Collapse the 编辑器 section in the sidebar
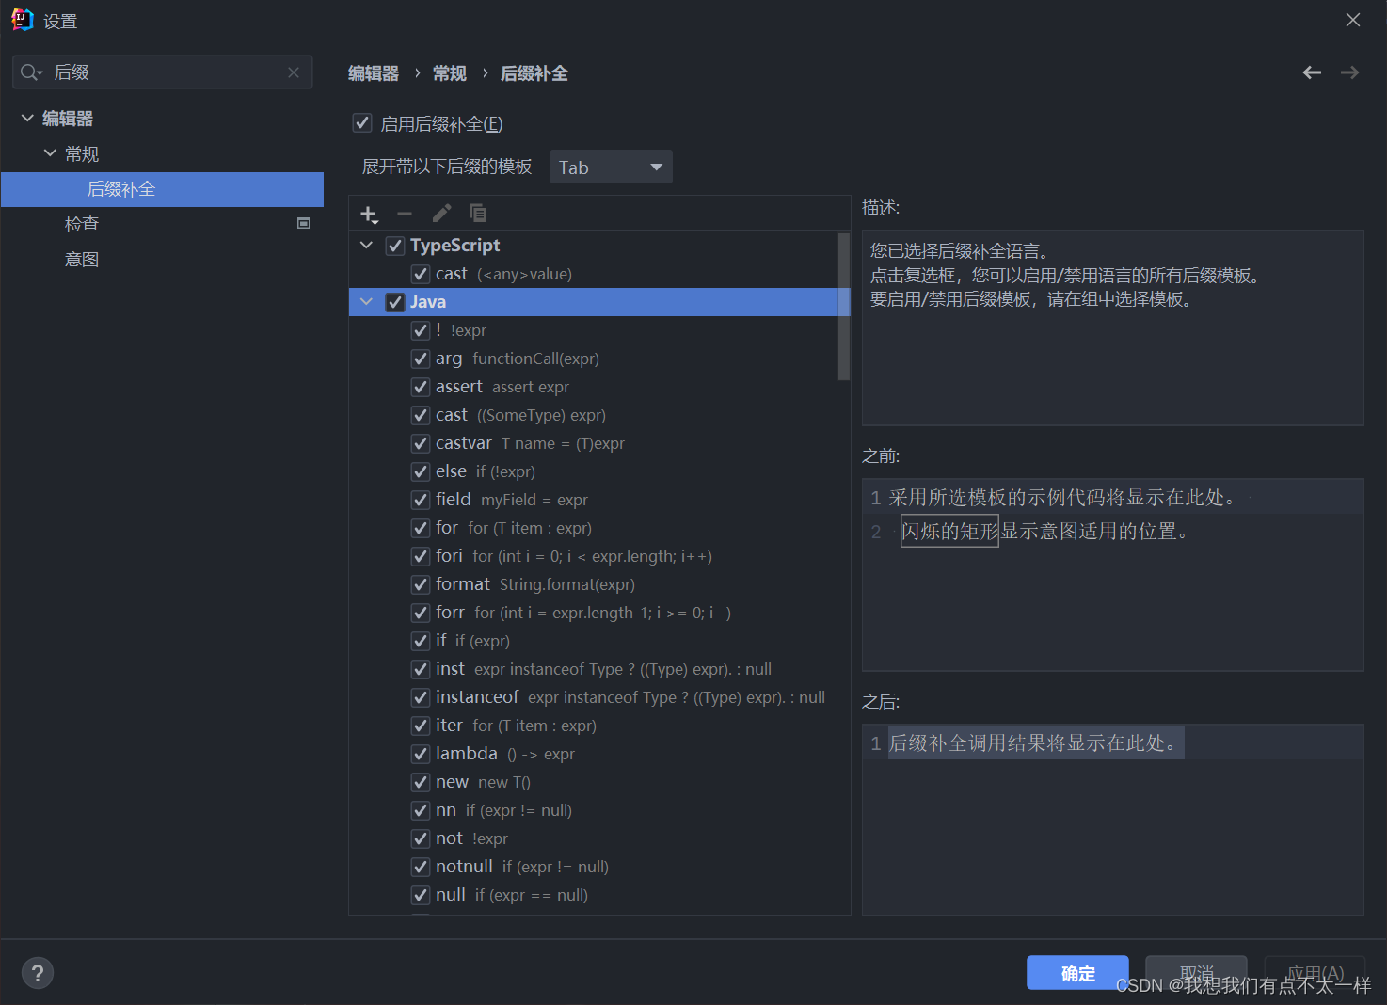 pos(26,118)
